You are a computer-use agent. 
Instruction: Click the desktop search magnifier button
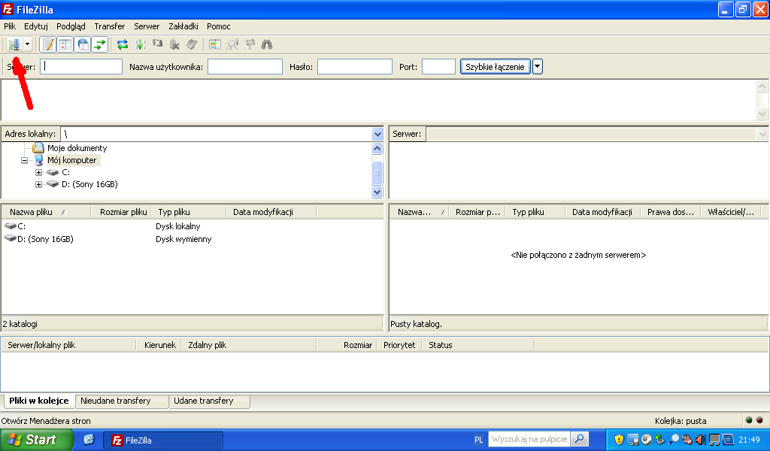(580, 439)
